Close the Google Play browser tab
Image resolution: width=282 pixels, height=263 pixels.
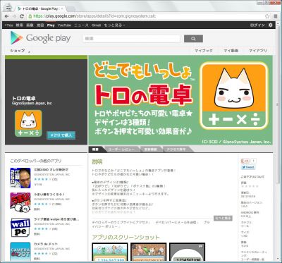62,8
